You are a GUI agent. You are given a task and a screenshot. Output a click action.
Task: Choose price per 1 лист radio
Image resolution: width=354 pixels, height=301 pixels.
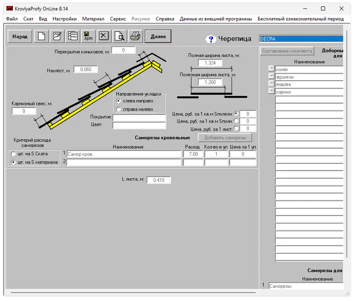click(236, 128)
